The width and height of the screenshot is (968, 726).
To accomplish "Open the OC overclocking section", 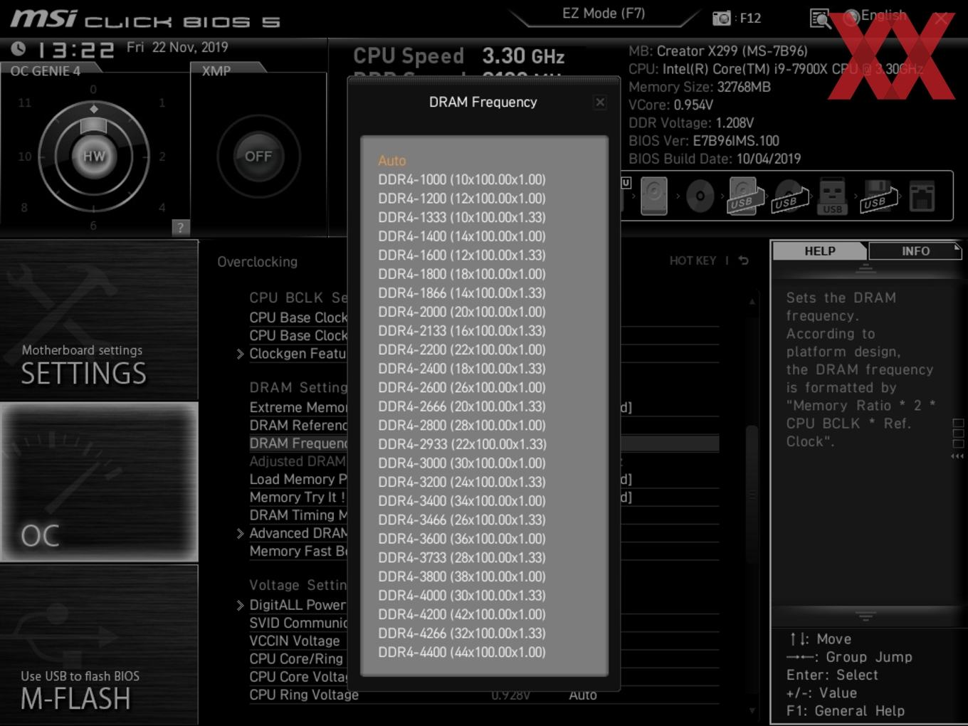I will 99,483.
